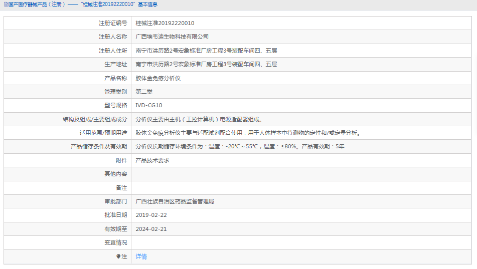
Task: Click the 注册证编号 label
Action: coord(113,23)
